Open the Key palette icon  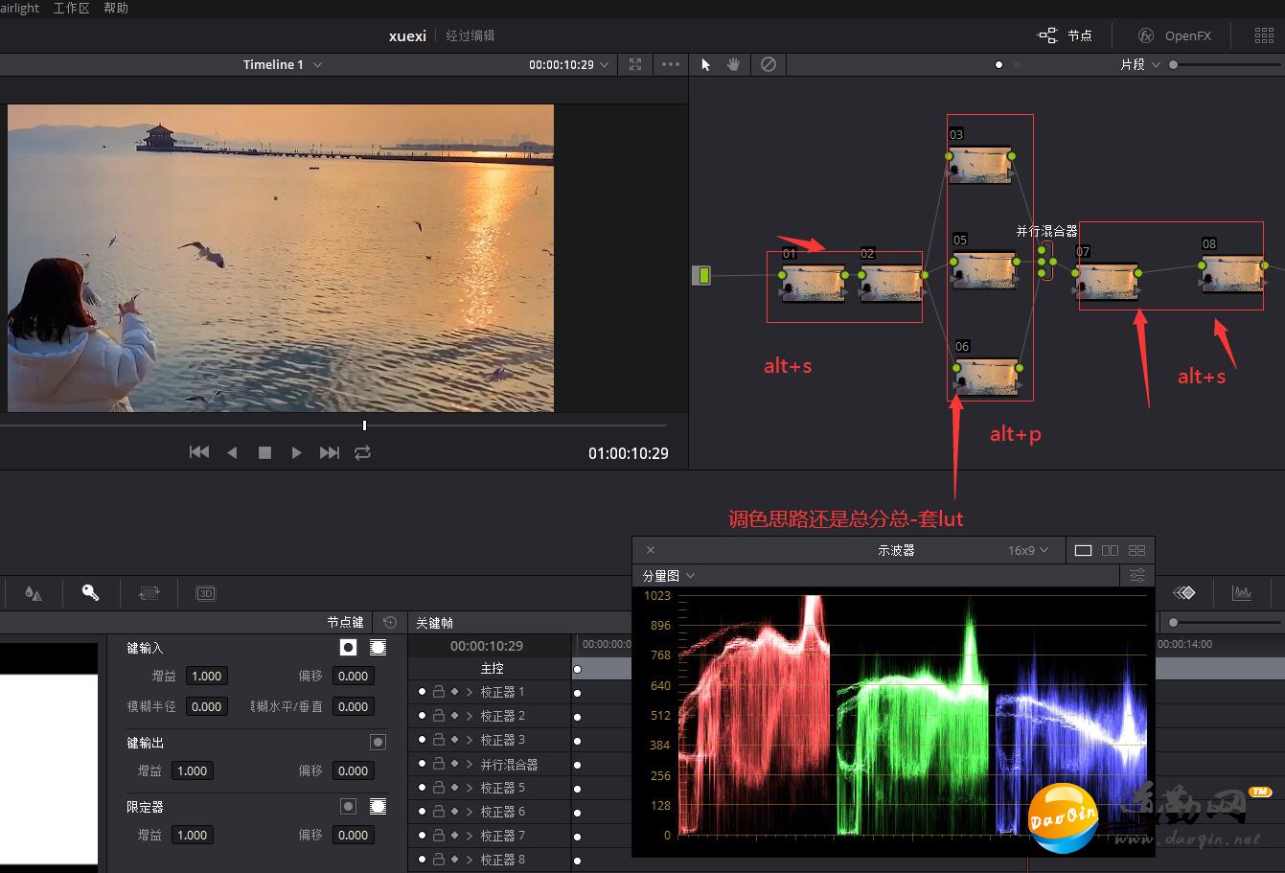[90, 593]
